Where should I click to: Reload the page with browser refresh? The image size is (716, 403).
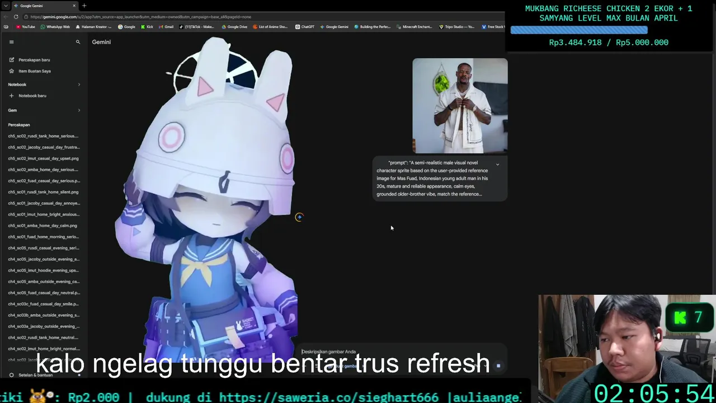click(16, 17)
